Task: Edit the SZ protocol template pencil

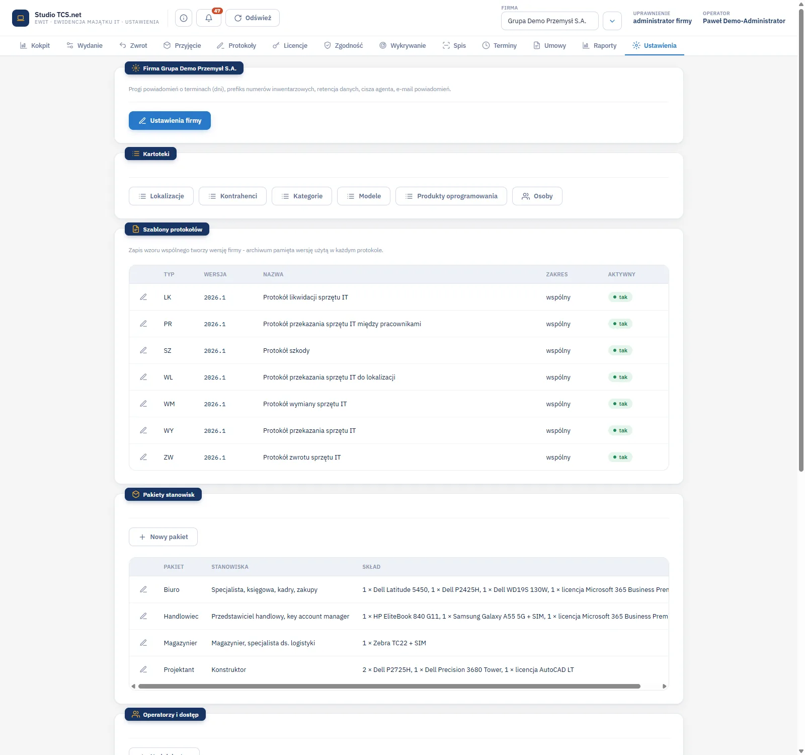Action: (x=143, y=350)
